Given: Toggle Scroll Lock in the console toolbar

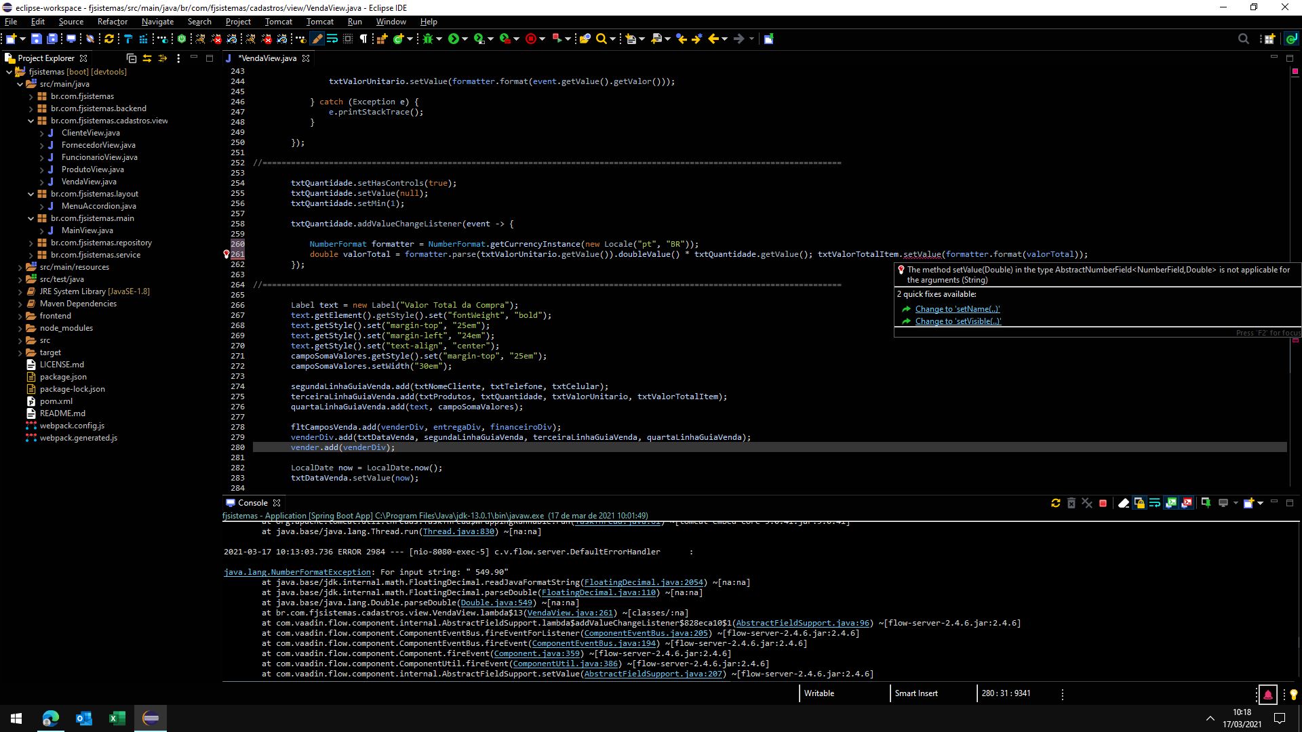Looking at the screenshot, I should [1139, 503].
